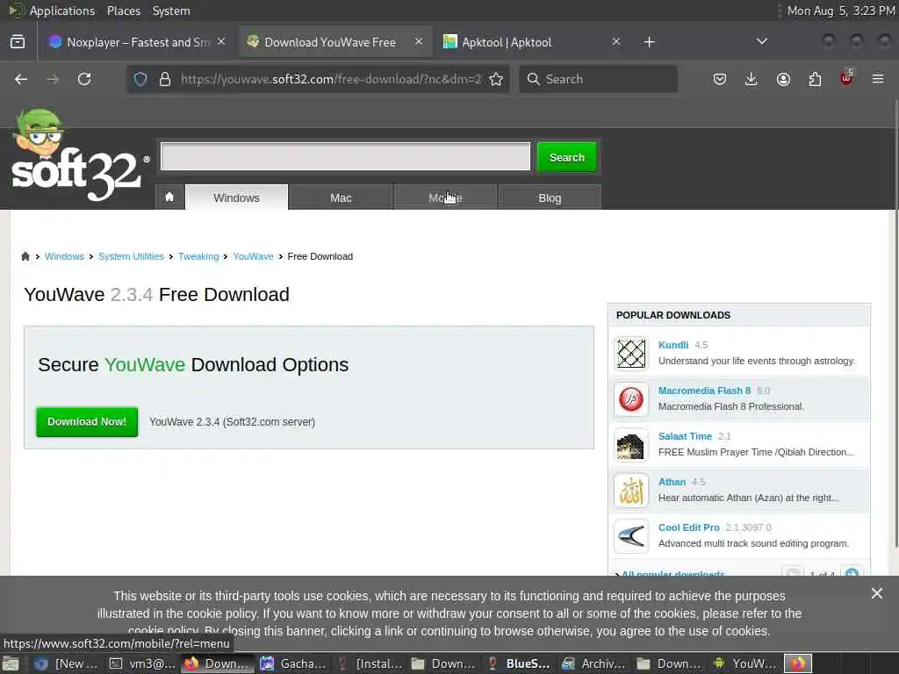Click the breadcrumb home icon
Image resolution: width=899 pixels, height=674 pixels.
pos(25,256)
